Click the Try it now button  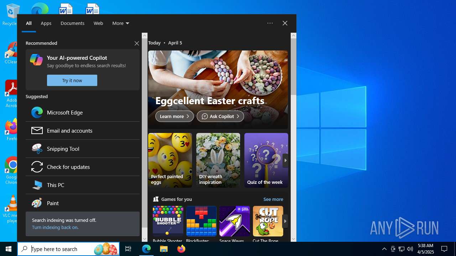[72, 80]
